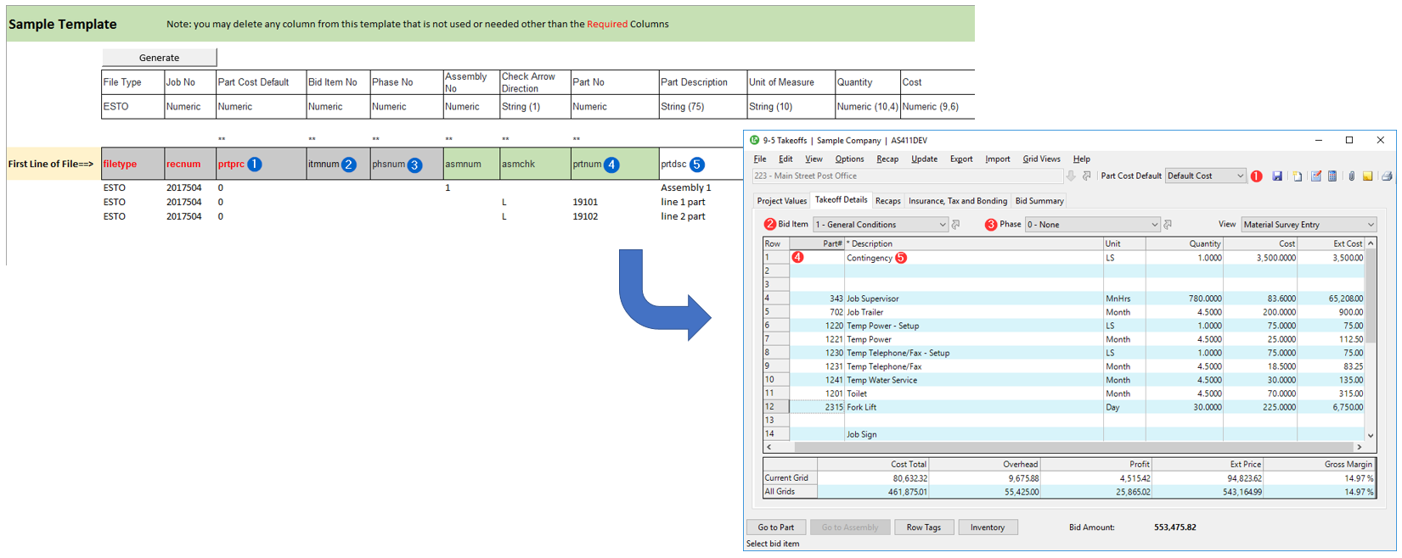Switch to the Bid Summary tab
This screenshot has width=1402, height=558.
tap(1039, 201)
